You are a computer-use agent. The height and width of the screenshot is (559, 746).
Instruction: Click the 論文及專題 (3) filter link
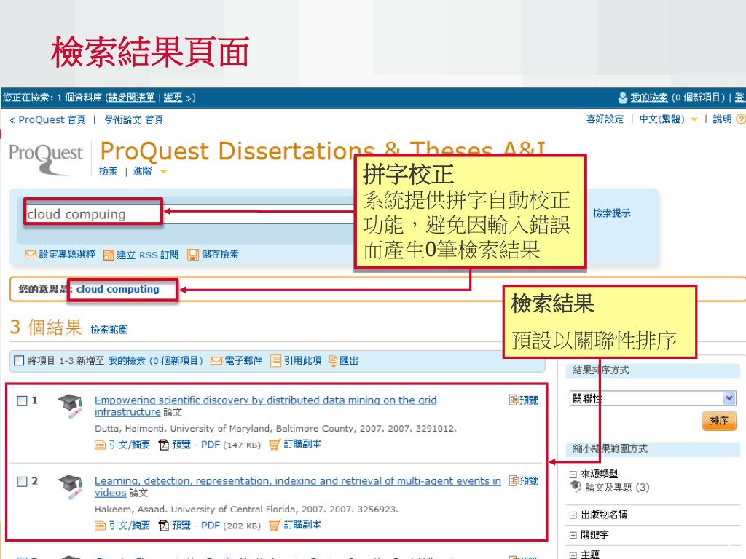pos(617,487)
